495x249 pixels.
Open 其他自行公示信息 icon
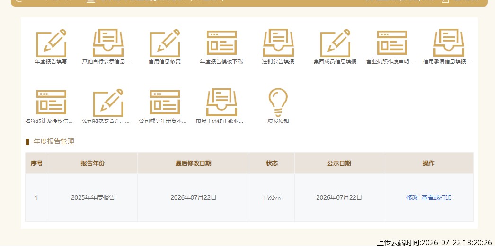pyautogui.click(x=108, y=43)
